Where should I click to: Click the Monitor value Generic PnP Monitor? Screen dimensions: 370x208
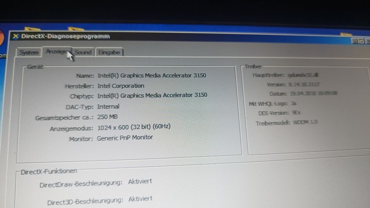tap(125, 137)
